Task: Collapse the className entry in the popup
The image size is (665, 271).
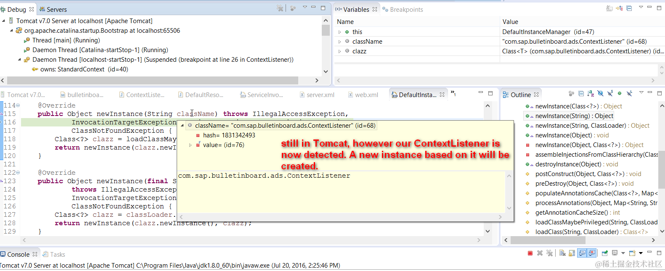Action: point(182,126)
